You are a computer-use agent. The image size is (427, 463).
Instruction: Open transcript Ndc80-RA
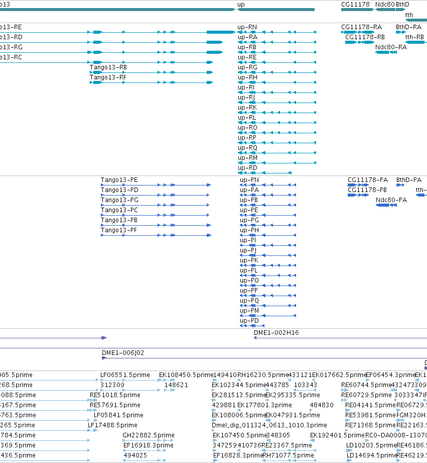tap(391, 47)
